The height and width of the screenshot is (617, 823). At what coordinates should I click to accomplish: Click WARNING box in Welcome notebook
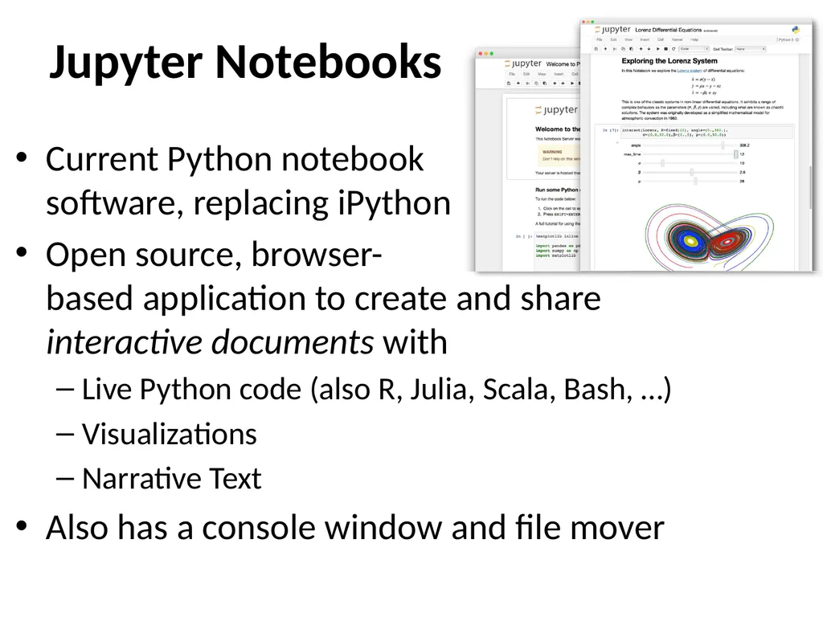click(x=559, y=155)
